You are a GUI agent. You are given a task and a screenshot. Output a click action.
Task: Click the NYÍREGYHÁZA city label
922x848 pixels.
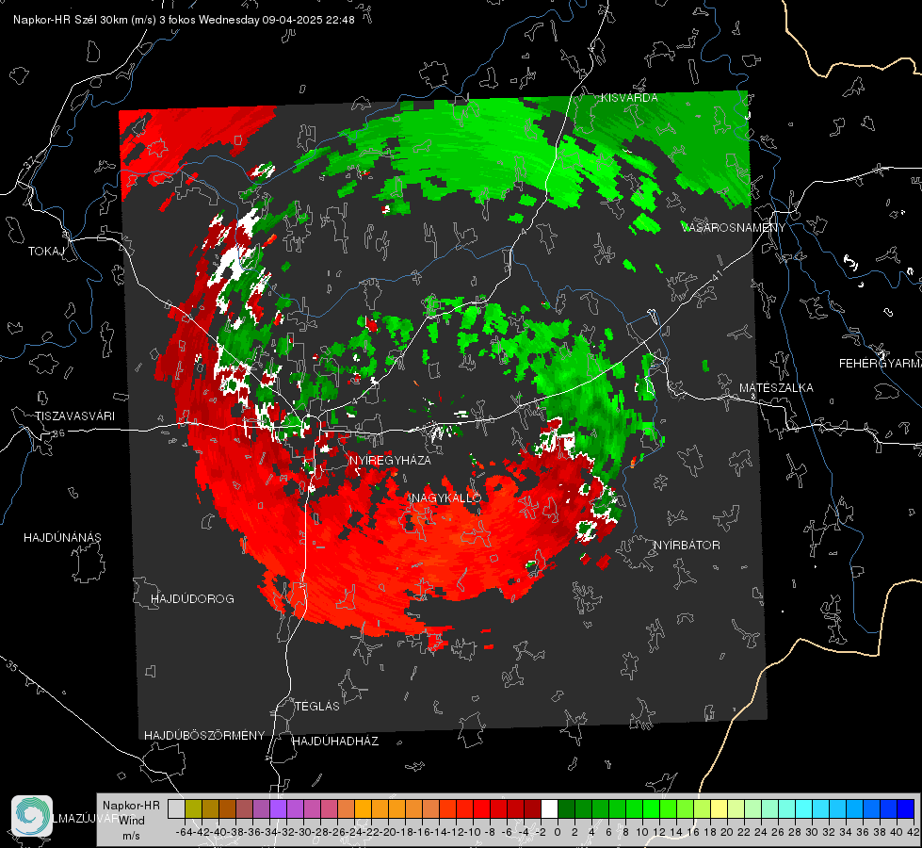coord(390,460)
